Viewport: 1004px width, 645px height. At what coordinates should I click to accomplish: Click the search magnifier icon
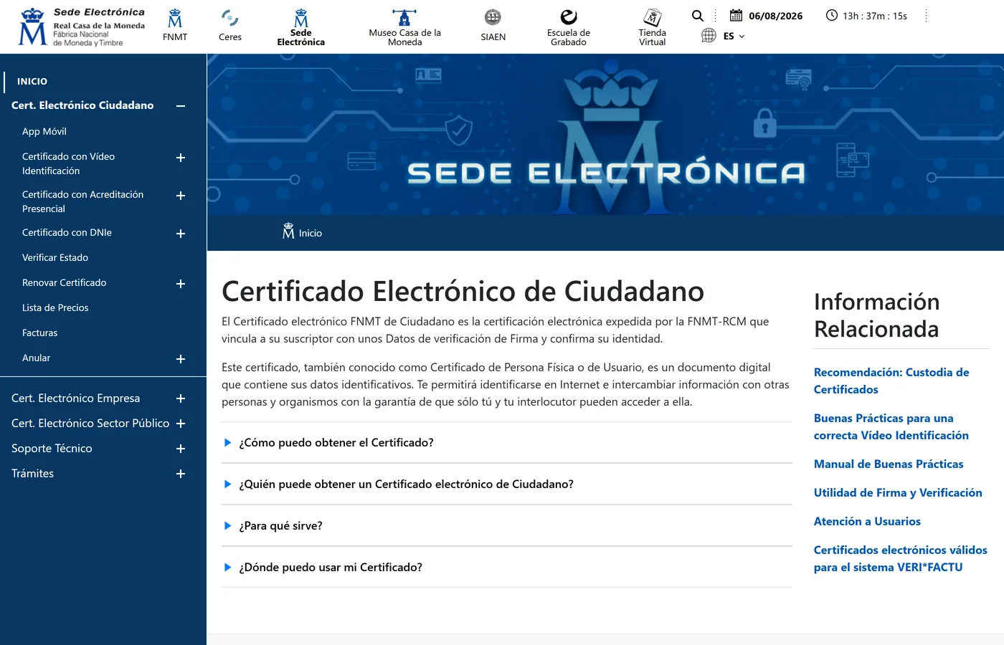(x=698, y=16)
